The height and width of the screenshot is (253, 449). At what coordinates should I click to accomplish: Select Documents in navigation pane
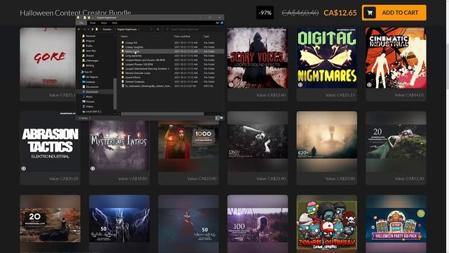92,86
